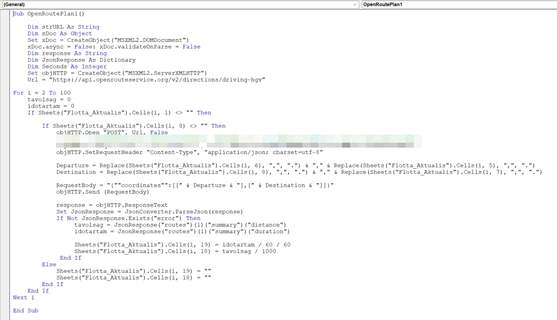
Task: Click the 'Destination = Replace(...' line
Action: (299, 172)
